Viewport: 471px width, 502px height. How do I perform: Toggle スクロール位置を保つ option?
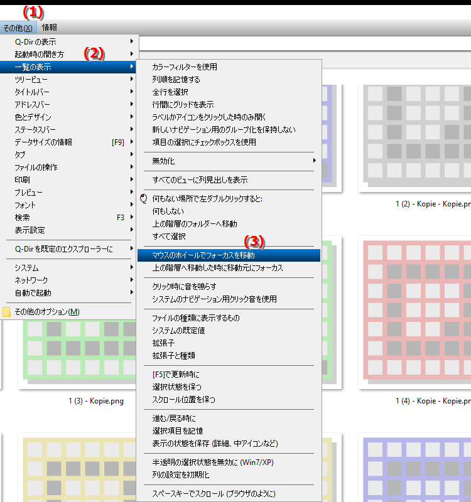(x=229, y=400)
